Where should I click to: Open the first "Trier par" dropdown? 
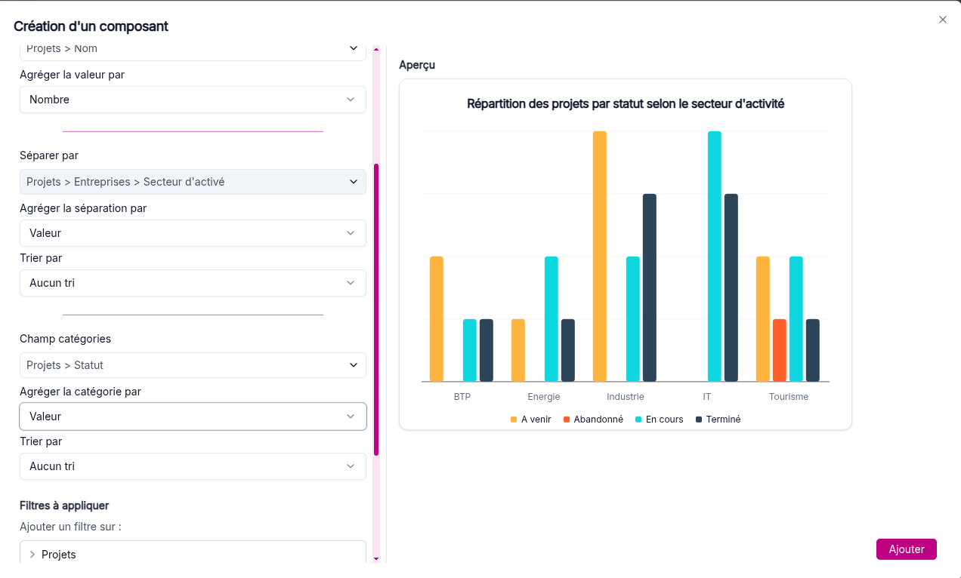193,282
